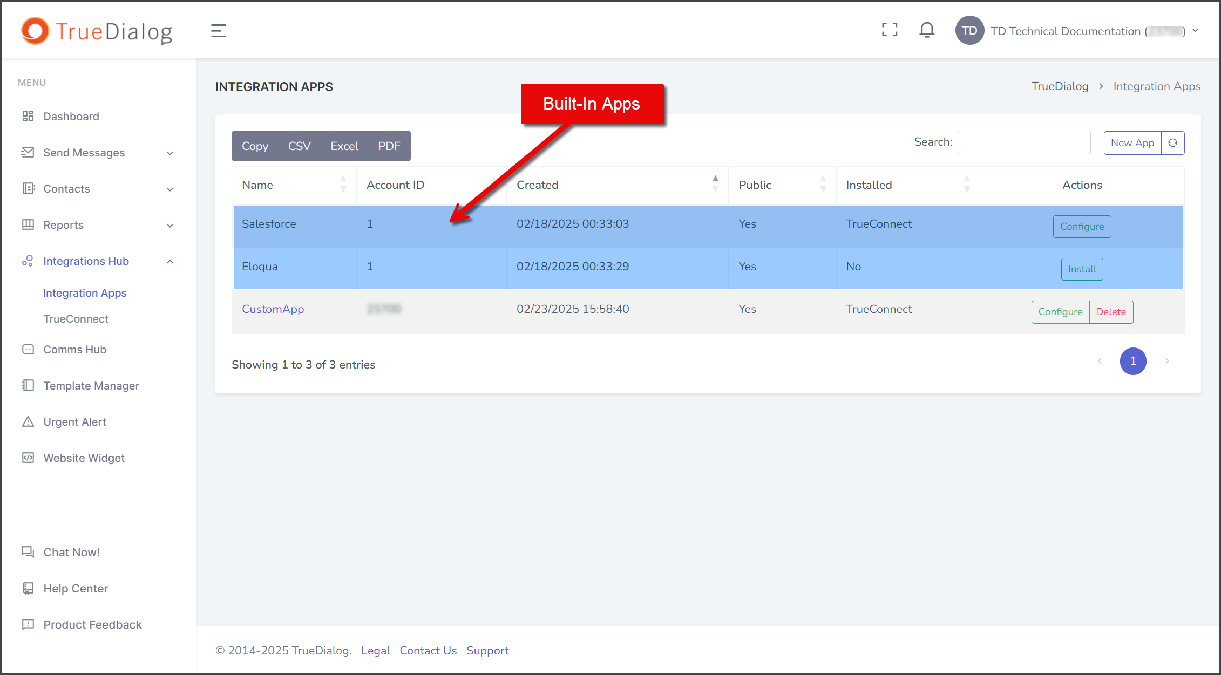Click the Website Widget code icon
Image resolution: width=1221 pixels, height=675 pixels.
pyautogui.click(x=28, y=458)
